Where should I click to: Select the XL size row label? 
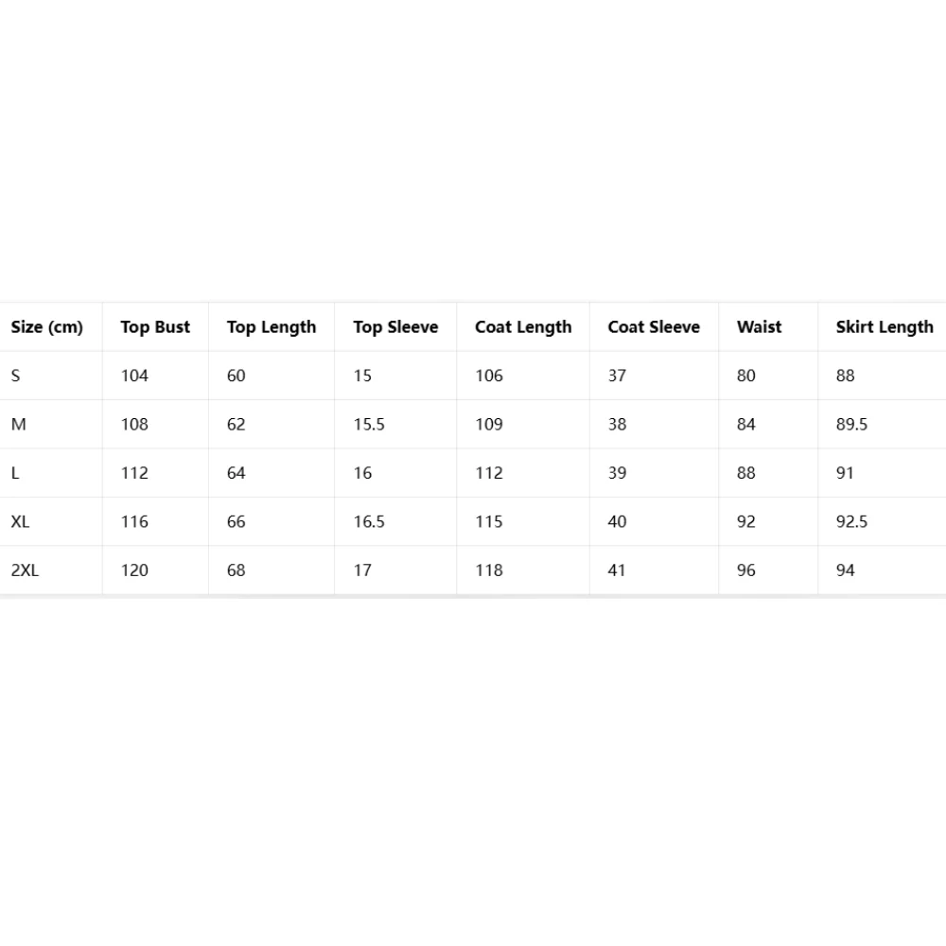click(20, 521)
